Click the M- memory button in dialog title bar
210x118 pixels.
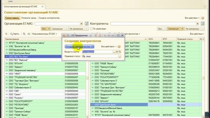pos(113,35)
